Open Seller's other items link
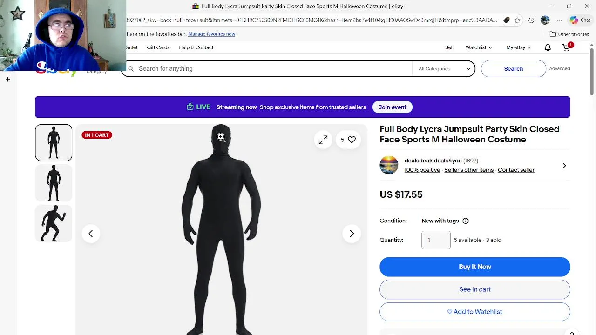The image size is (596, 335). 468,170
